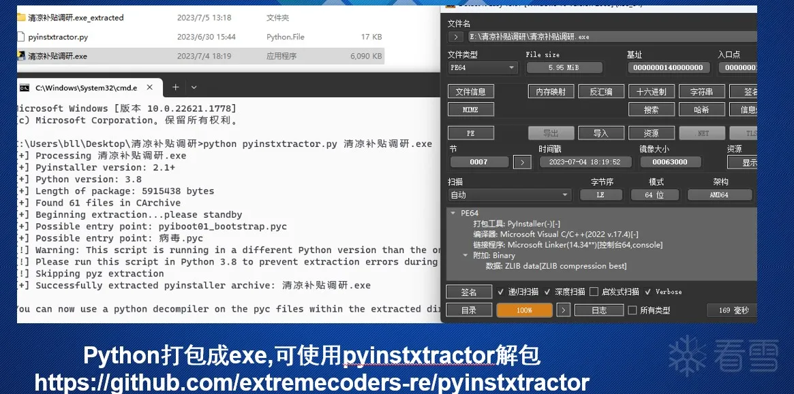Image resolution: width=794 pixels, height=394 pixels.
Task: Select the 清凉补贴调研.exe_extracted folder icon
Action: tap(20, 18)
